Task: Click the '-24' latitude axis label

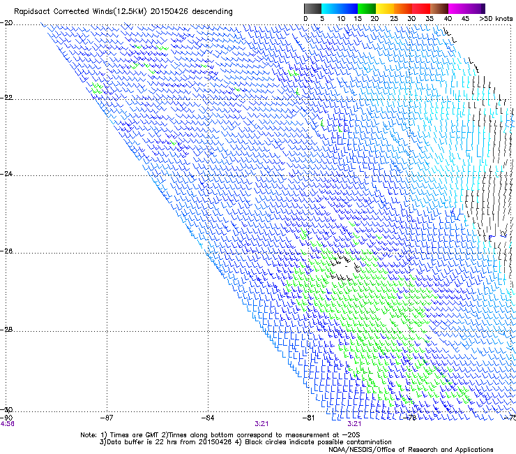Action: [7, 173]
